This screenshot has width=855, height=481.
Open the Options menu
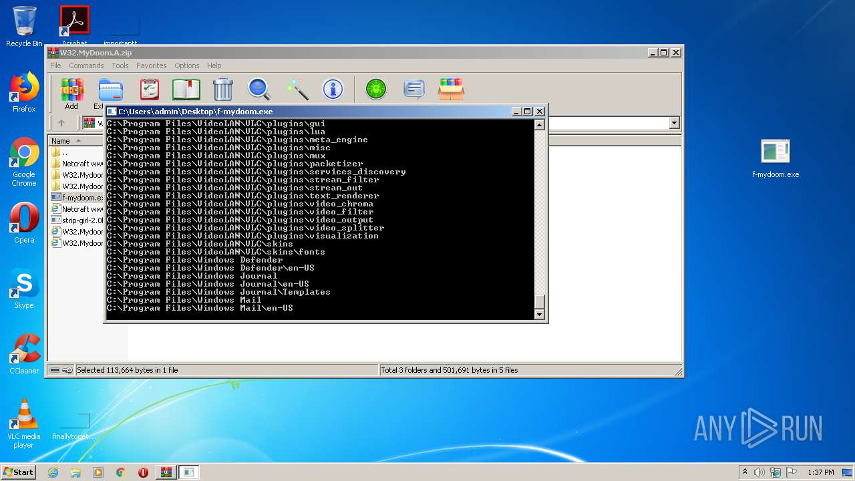[187, 65]
